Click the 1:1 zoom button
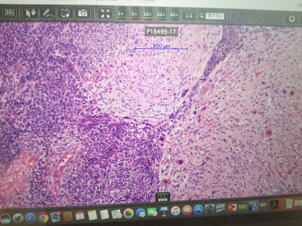The height and width of the screenshot is (226, 302). (189, 16)
